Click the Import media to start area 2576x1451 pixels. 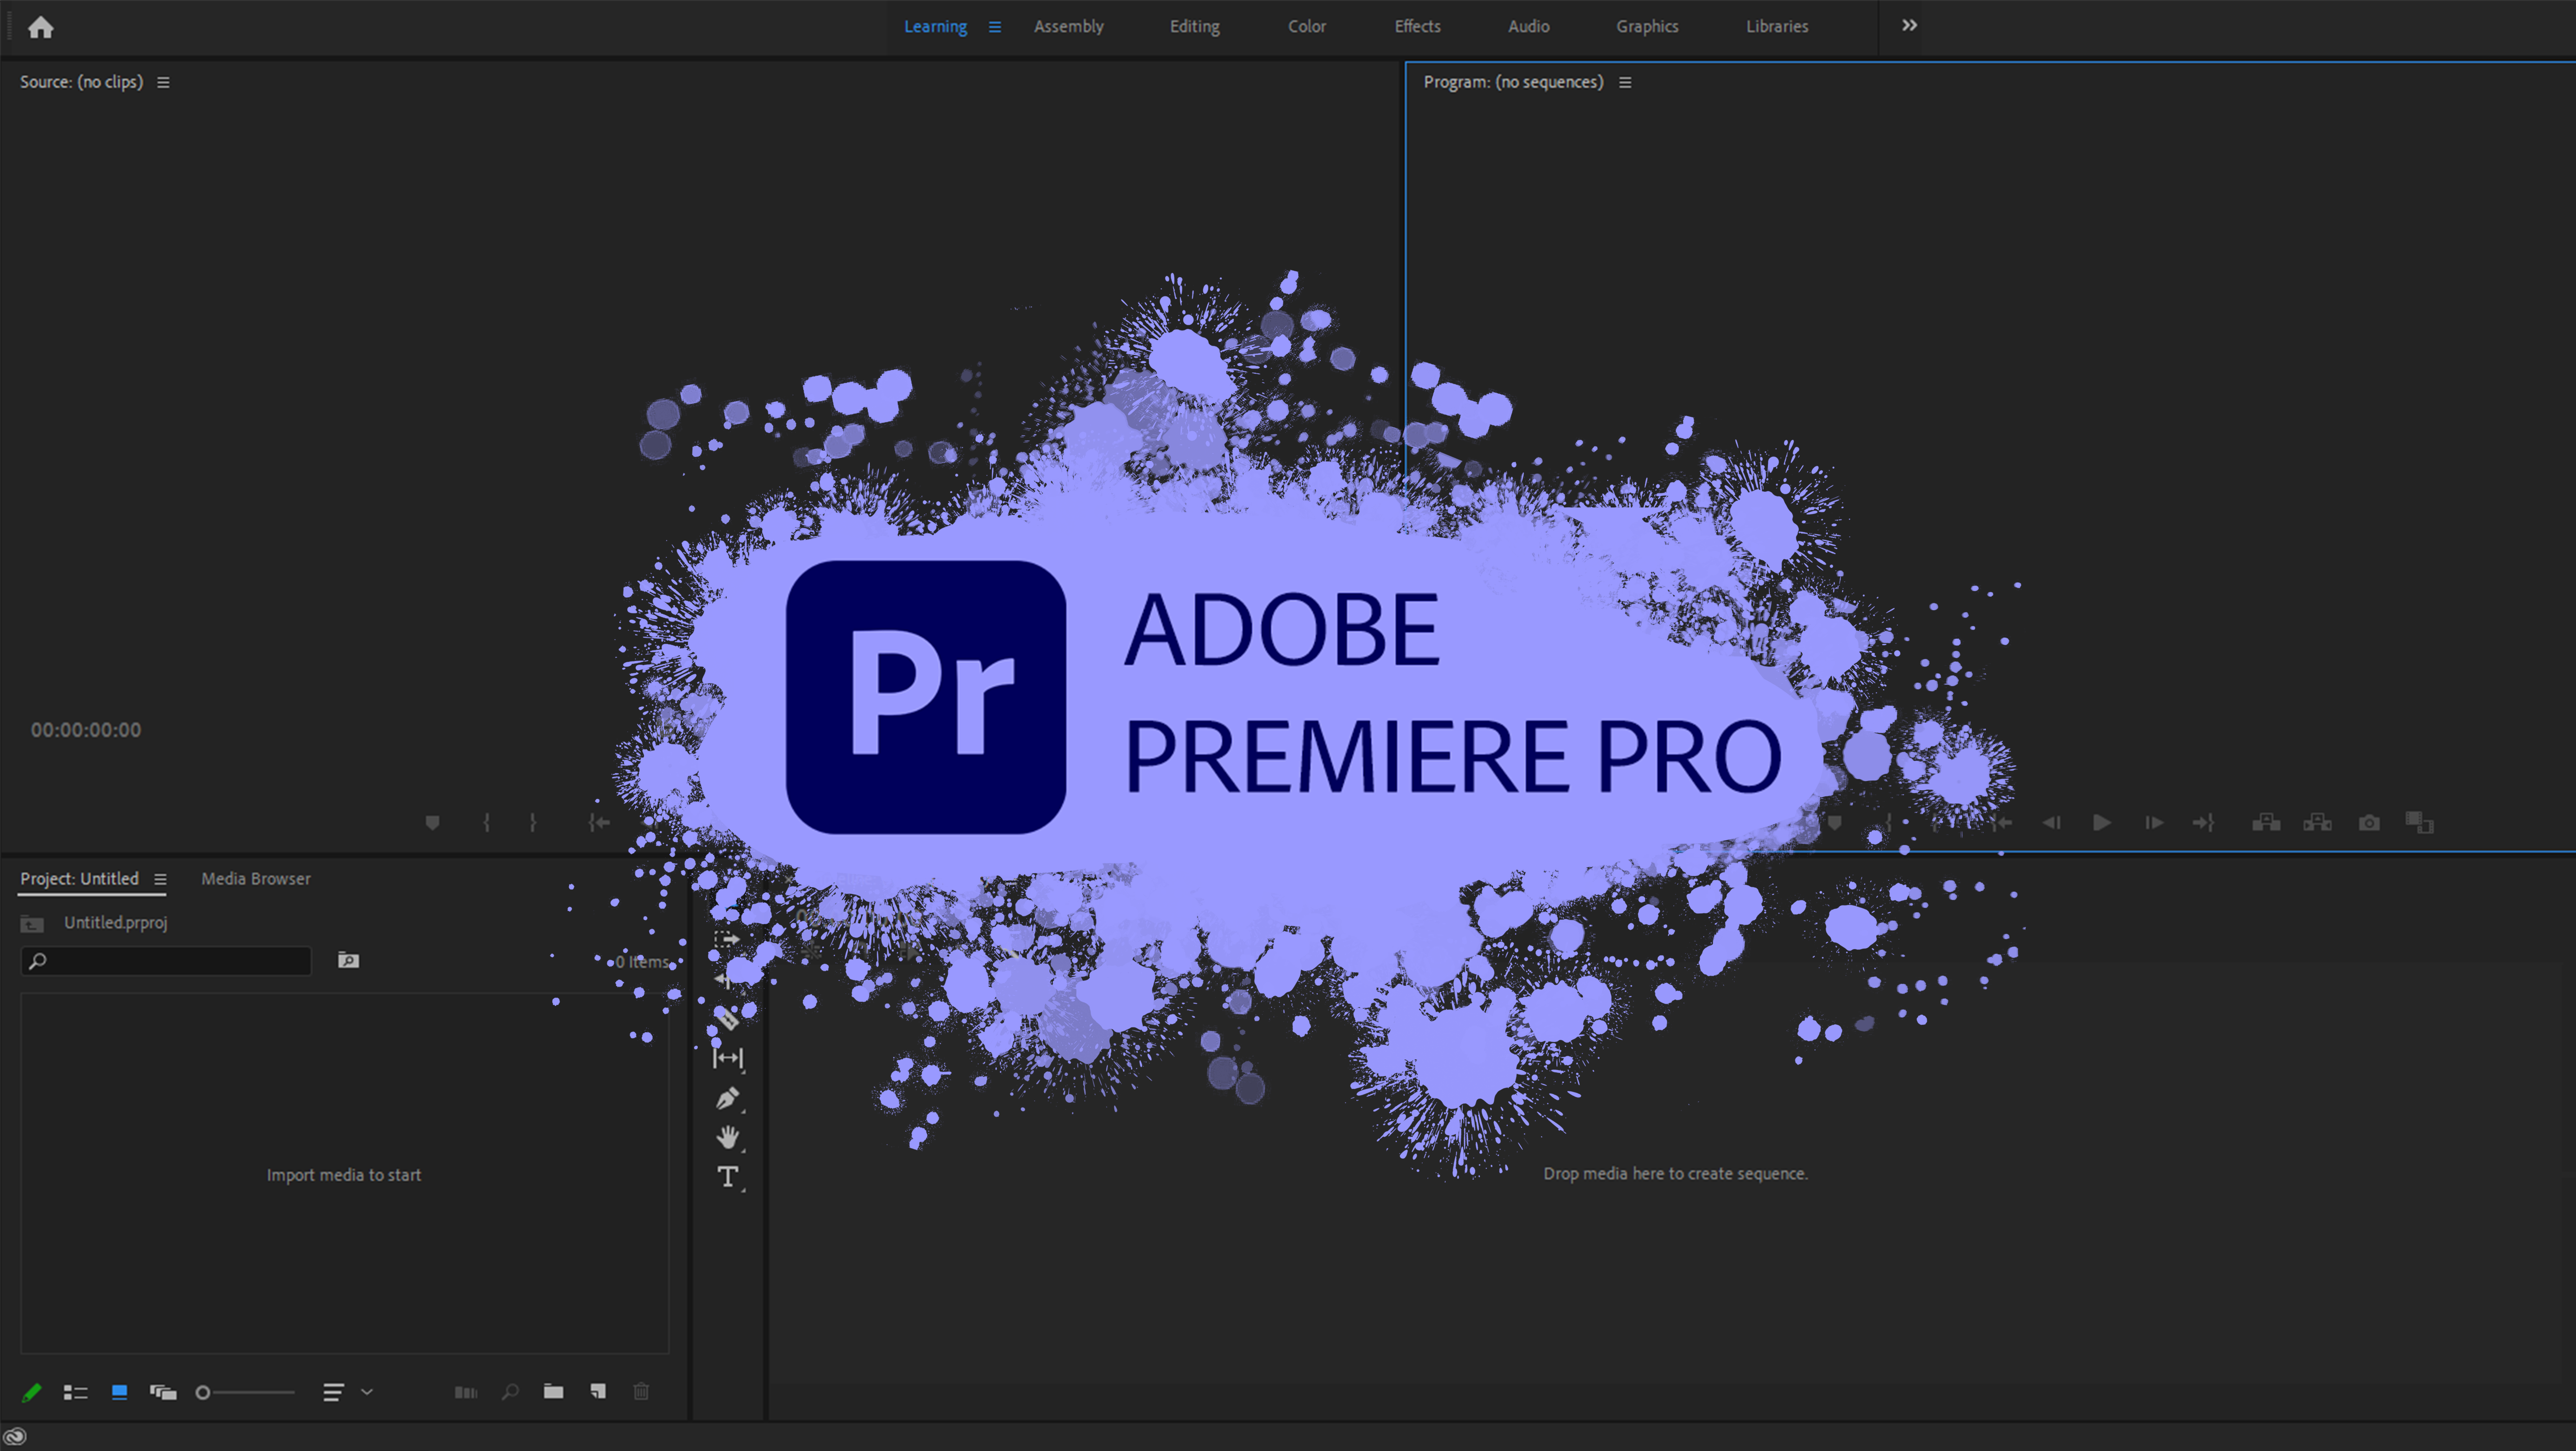[344, 1175]
